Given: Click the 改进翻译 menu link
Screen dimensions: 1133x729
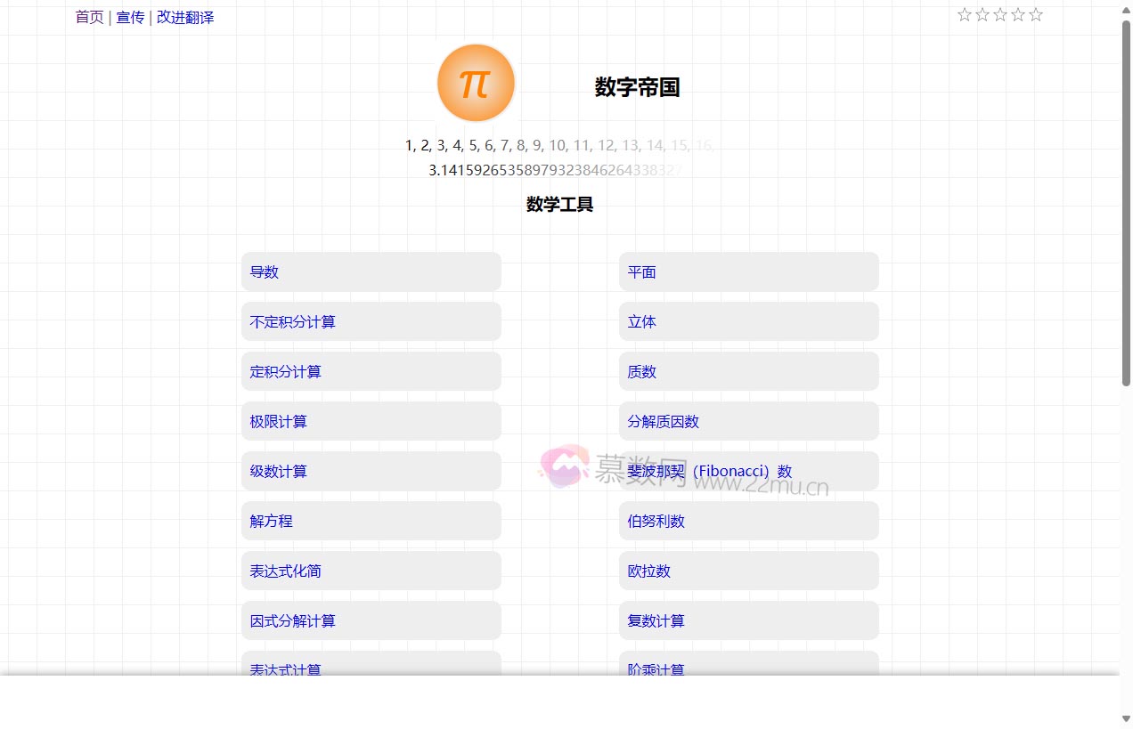Looking at the screenshot, I should (x=184, y=17).
